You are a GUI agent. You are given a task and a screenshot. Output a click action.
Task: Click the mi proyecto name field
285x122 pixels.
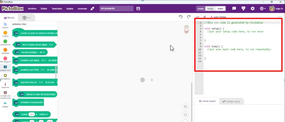[116, 9]
